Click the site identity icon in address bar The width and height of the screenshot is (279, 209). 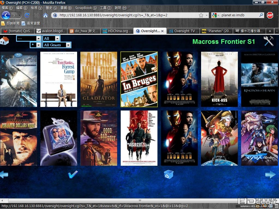click(x=55, y=15)
